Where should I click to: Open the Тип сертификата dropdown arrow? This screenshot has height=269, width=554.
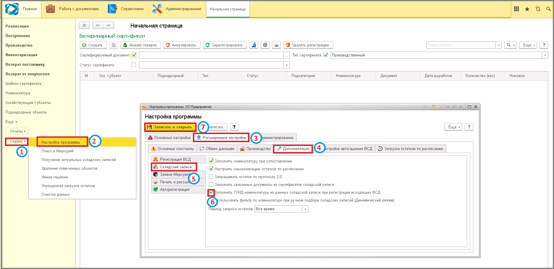click(x=545, y=55)
